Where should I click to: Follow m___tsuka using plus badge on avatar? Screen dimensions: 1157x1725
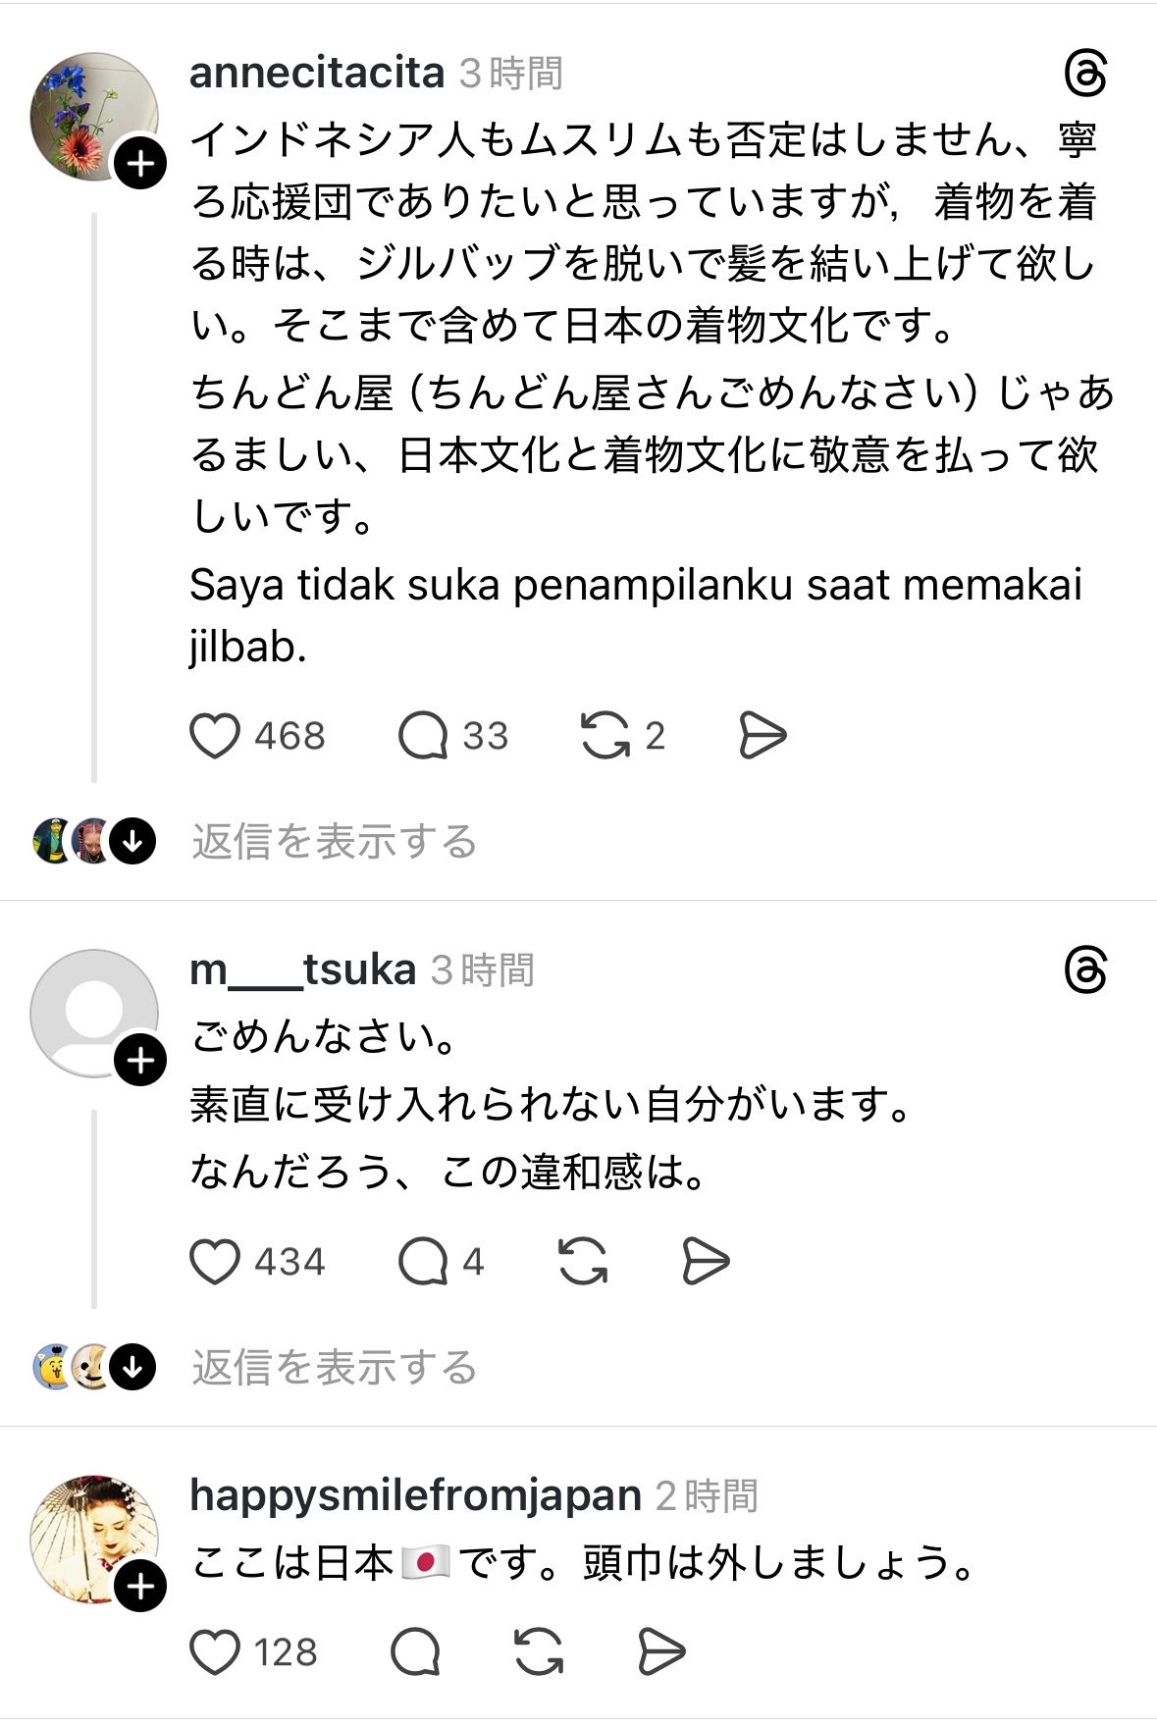click(140, 1060)
